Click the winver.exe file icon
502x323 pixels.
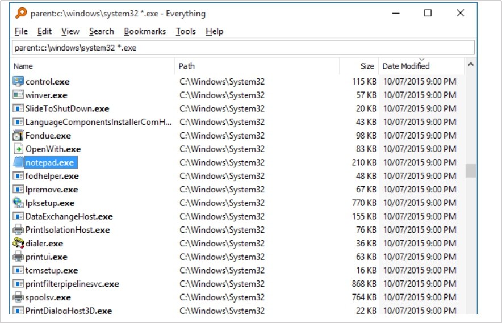[x=18, y=95]
